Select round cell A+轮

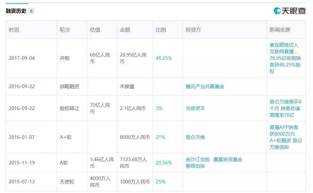coord(66,137)
